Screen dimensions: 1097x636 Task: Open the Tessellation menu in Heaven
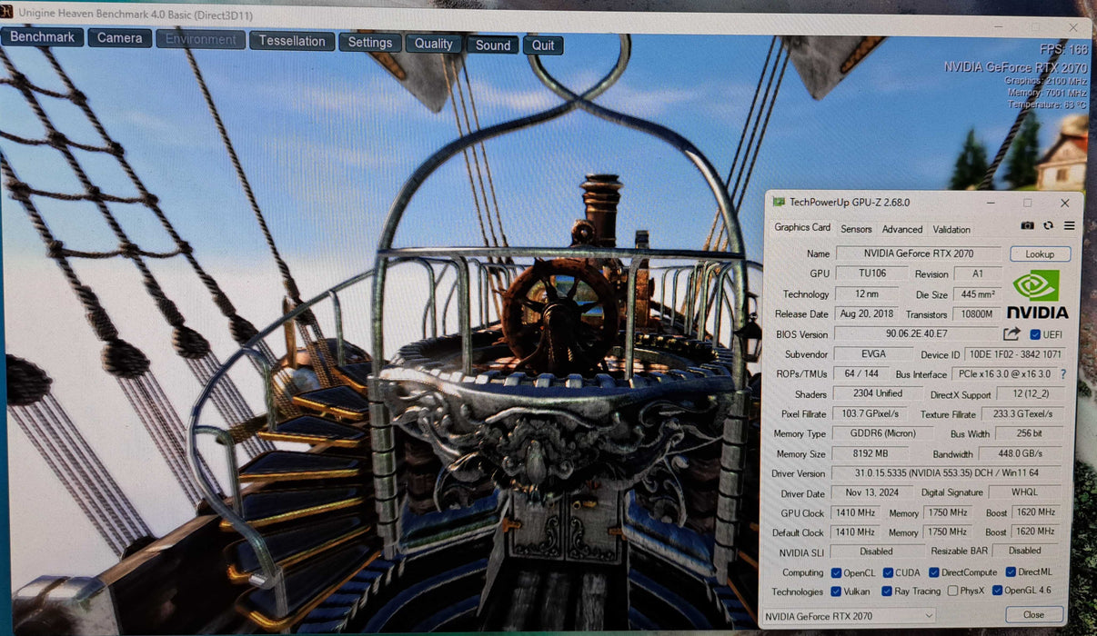point(292,41)
